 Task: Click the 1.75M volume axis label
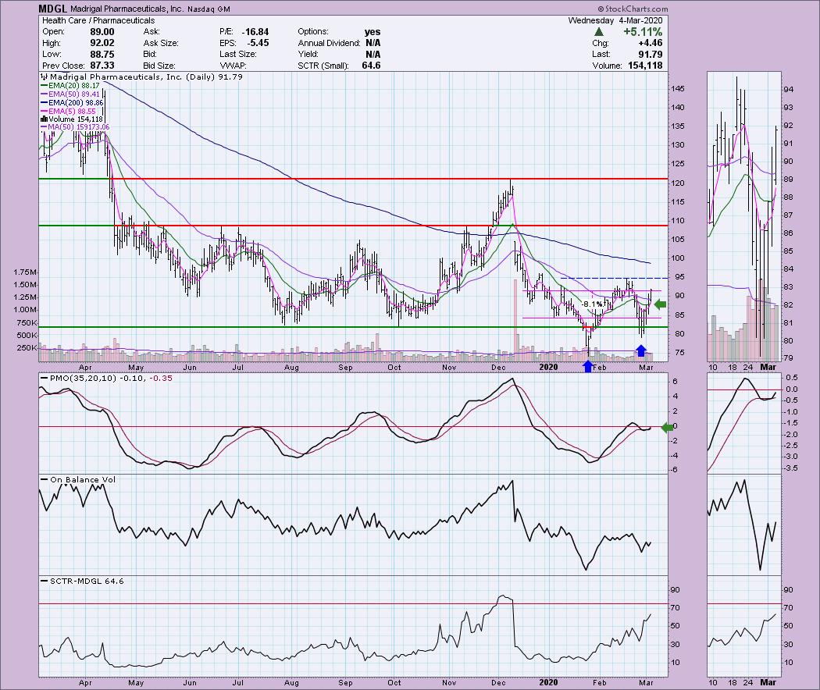tap(25, 272)
